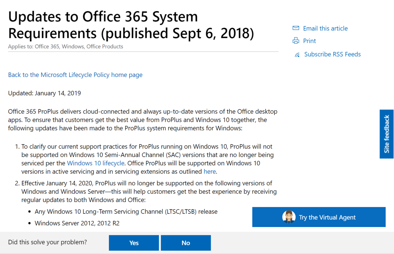This screenshot has height=254, width=394.
Task: Answer No to solved problem question
Action: click(186, 243)
